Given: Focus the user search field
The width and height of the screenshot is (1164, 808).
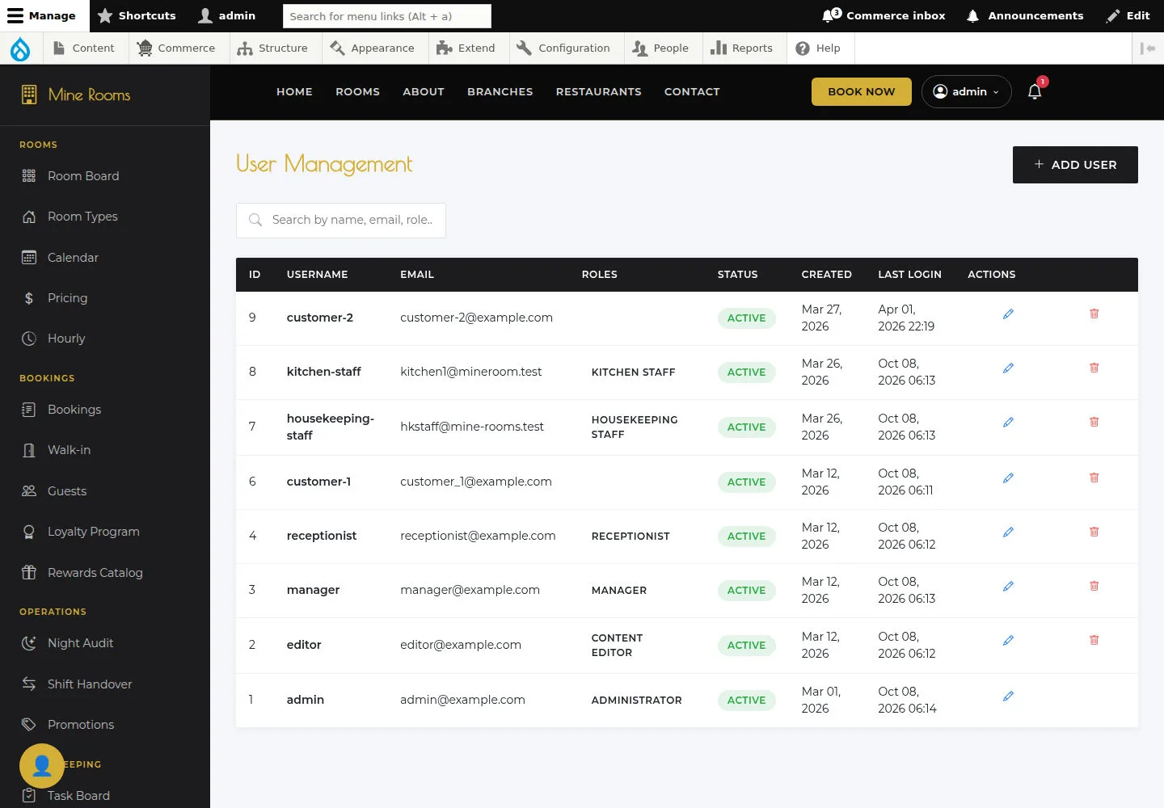Looking at the screenshot, I should pos(341,221).
